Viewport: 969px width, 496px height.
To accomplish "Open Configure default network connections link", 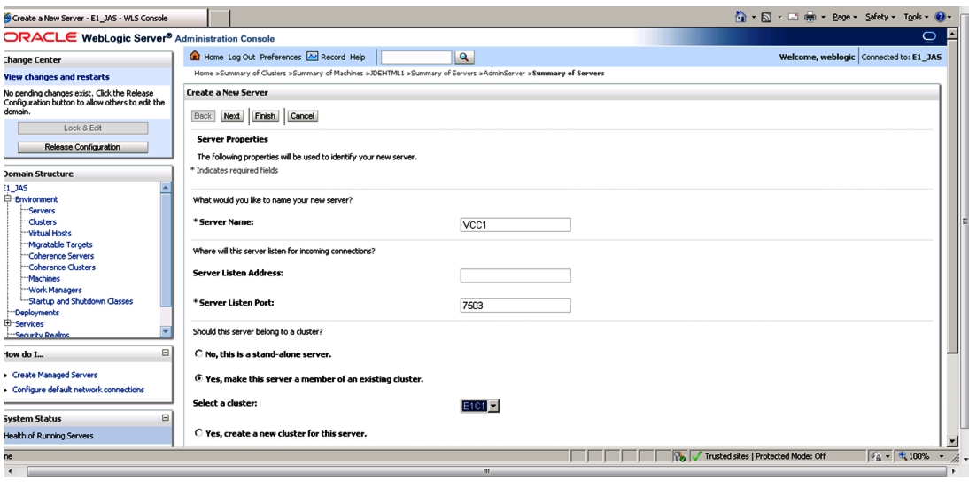I will 79,389.
